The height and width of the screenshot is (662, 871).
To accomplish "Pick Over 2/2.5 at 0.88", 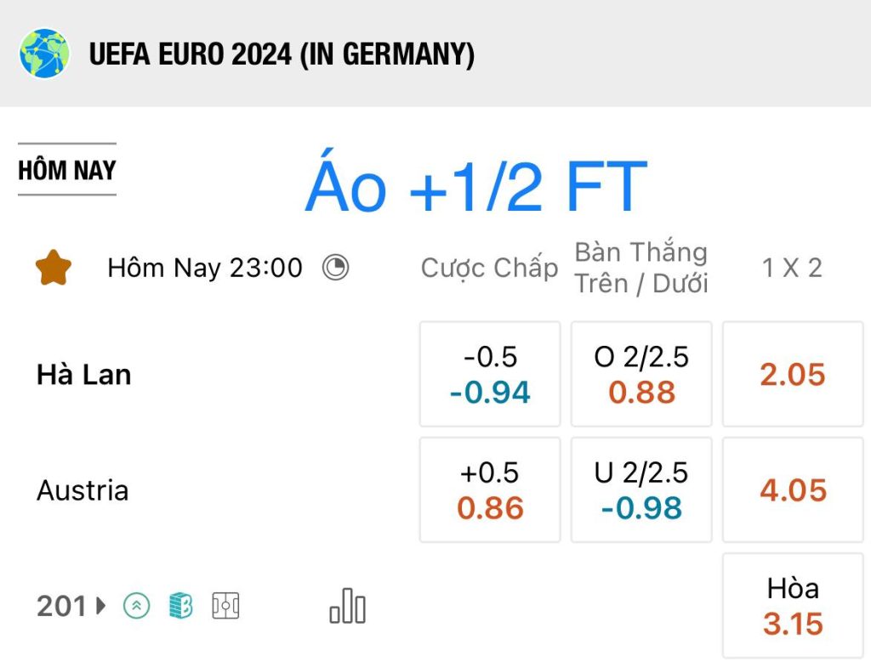I will [641, 374].
